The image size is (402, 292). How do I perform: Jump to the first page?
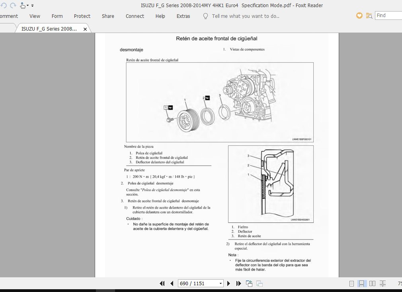[162, 283]
